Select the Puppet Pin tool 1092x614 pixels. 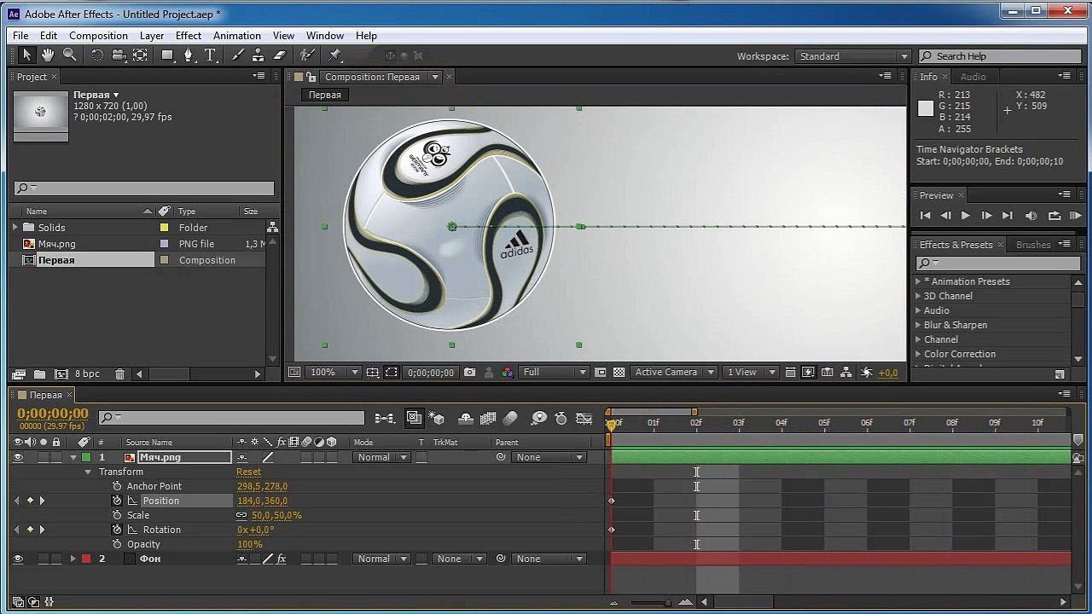tap(335, 55)
